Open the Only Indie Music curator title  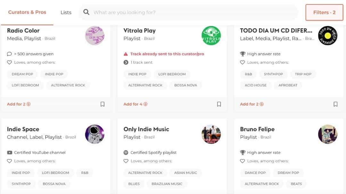coord(146,129)
